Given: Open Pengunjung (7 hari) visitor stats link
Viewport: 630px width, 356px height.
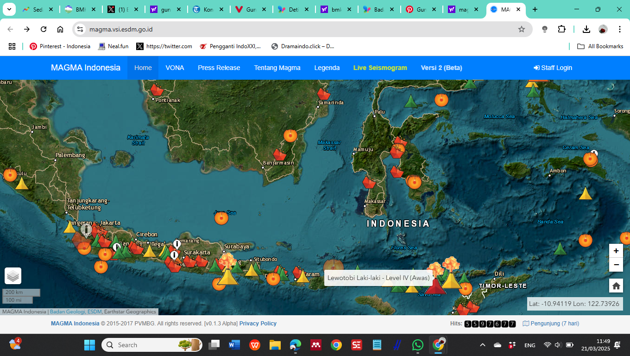Looking at the screenshot, I should (551, 324).
